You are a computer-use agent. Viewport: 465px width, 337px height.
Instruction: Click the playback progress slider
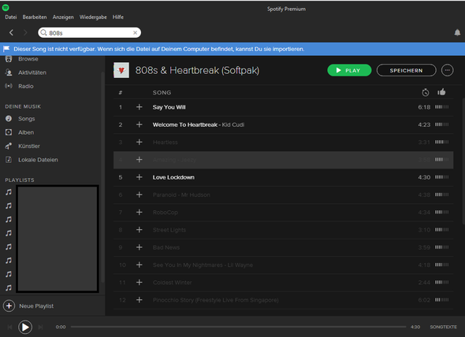[x=239, y=327]
